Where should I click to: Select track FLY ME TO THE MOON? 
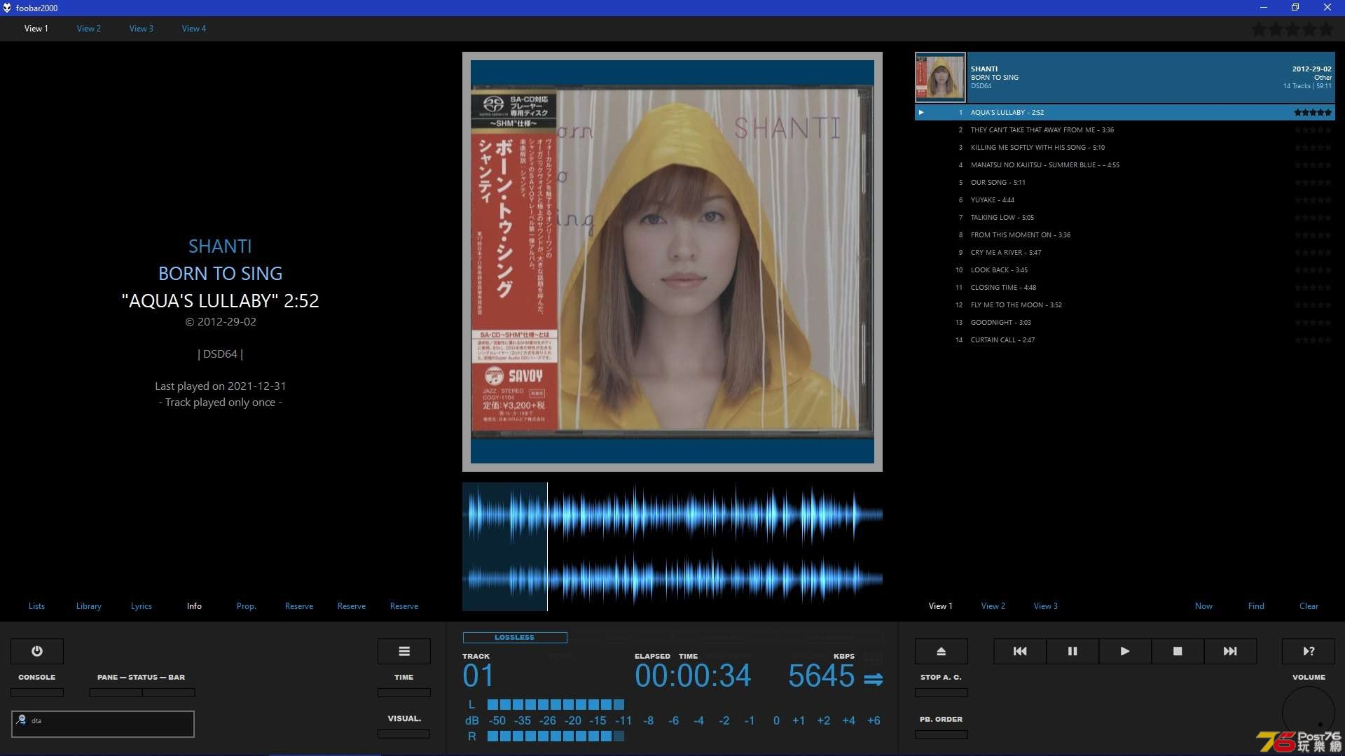(1124, 304)
